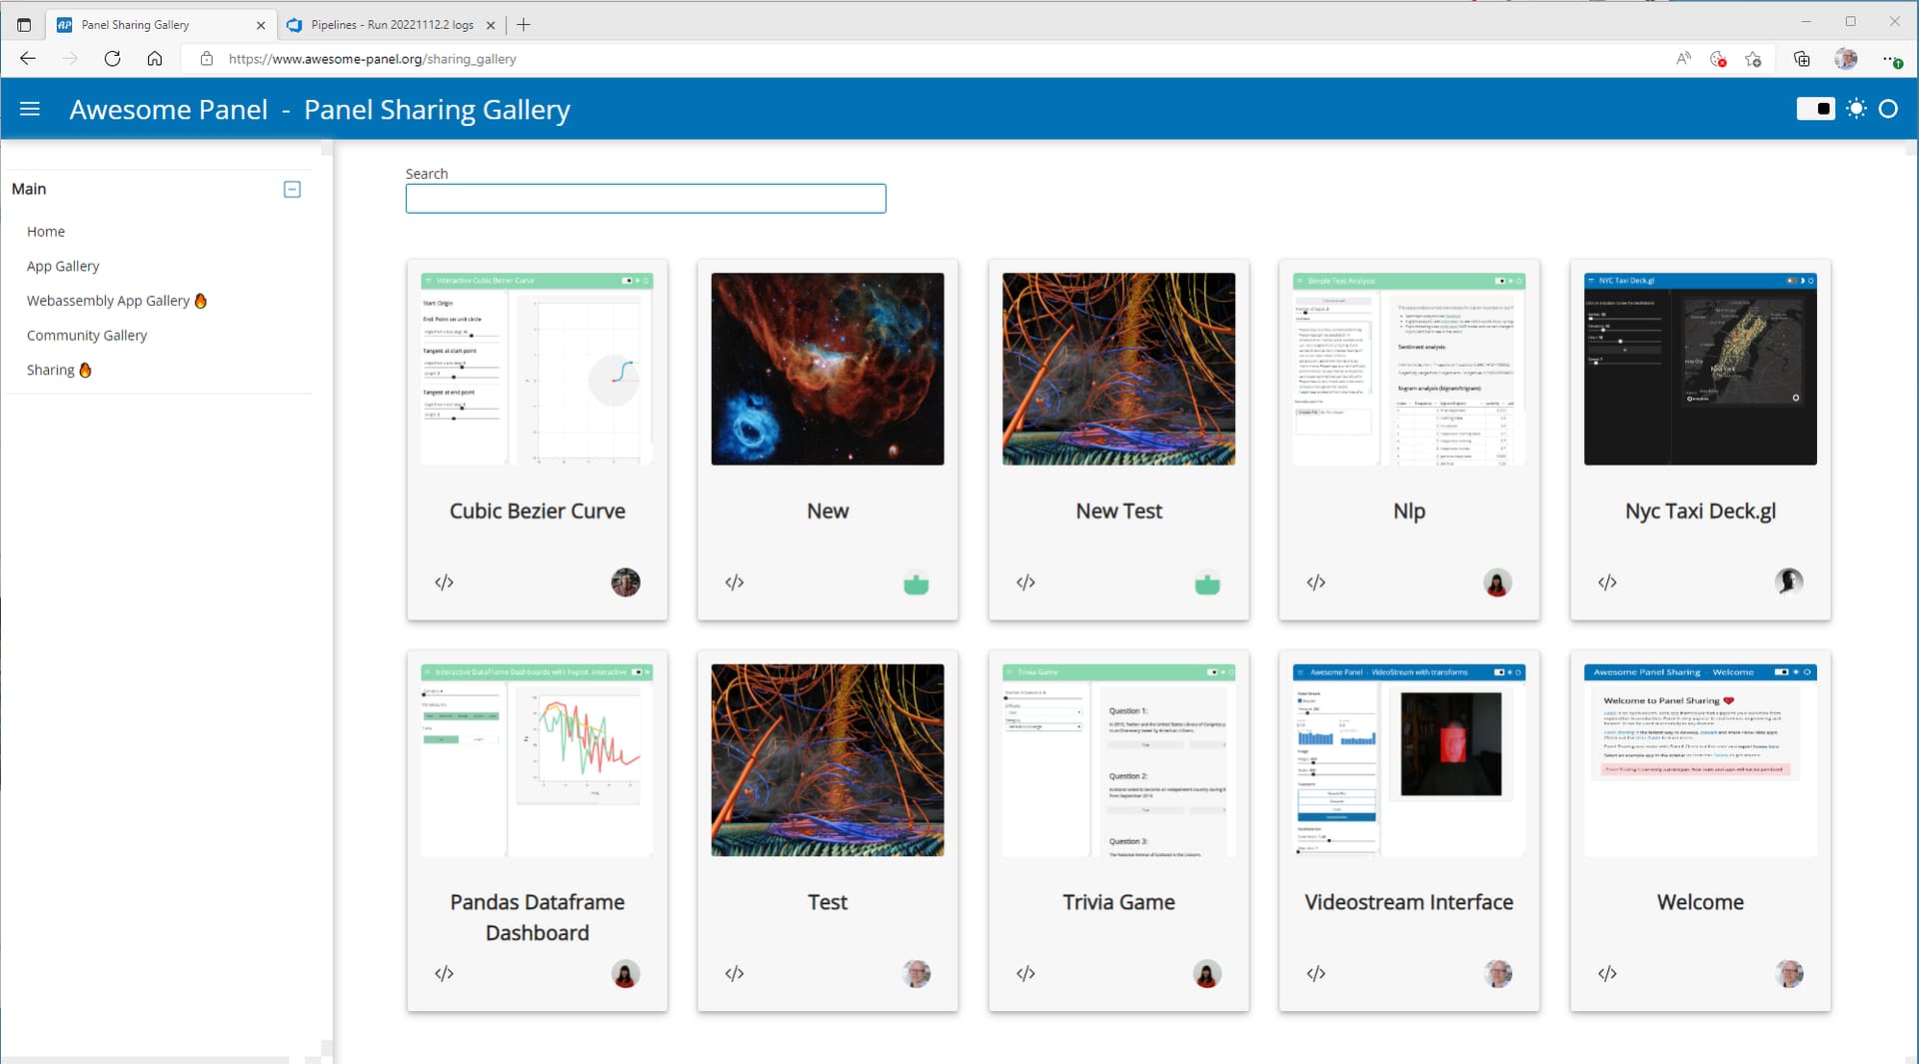The image size is (1919, 1064).
Task: Click author avatar on Cubic Bezier Curve card
Action: pos(626,582)
